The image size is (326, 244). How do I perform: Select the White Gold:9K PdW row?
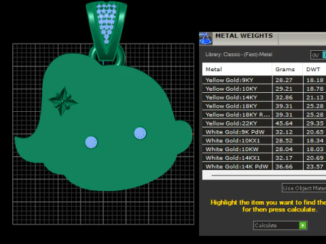(264, 132)
